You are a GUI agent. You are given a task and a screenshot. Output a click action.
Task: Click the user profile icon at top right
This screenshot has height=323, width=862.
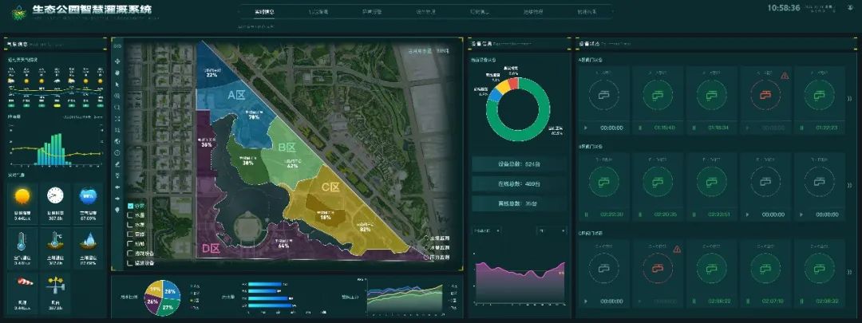(849, 7)
